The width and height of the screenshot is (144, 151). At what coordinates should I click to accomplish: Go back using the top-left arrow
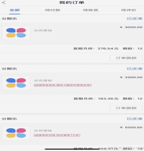pos(4,3)
